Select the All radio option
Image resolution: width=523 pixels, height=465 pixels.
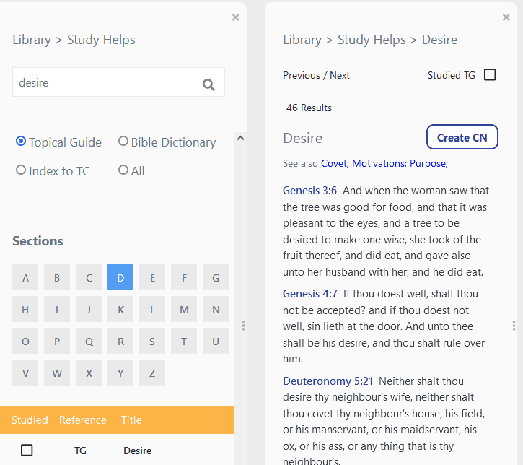click(123, 170)
